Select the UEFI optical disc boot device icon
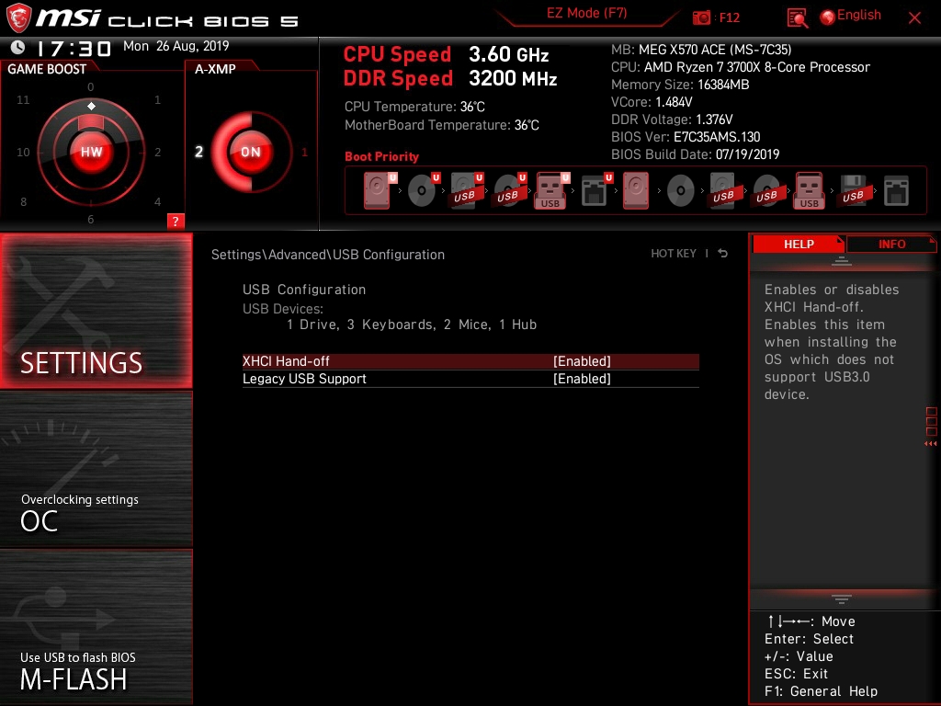Image resolution: width=941 pixels, height=706 pixels. click(x=423, y=190)
